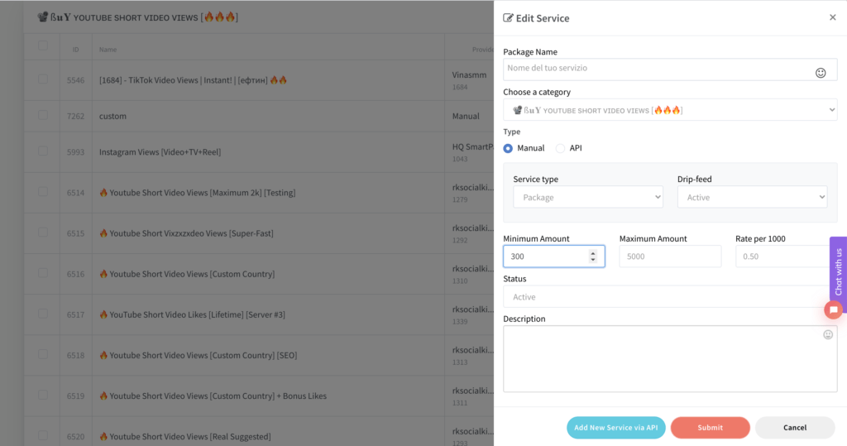The image size is (847, 446).
Task: Open the Chat with us side tab
Action: coord(838,271)
